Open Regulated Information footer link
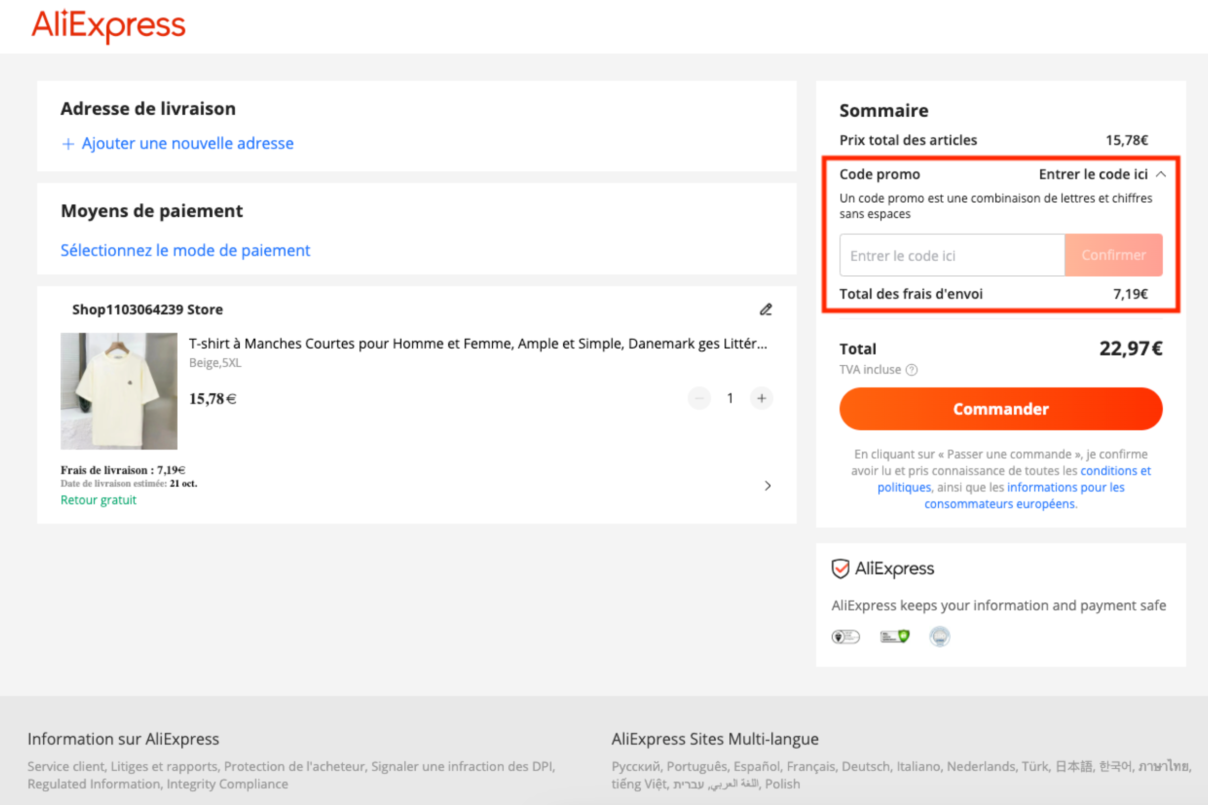Screen dimensions: 1208x805 95,784
